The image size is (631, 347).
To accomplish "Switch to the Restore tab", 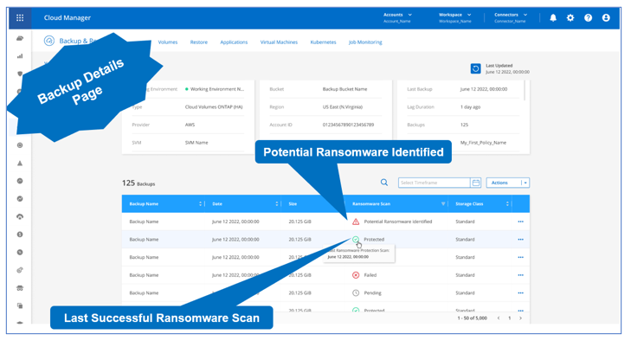I will point(198,42).
